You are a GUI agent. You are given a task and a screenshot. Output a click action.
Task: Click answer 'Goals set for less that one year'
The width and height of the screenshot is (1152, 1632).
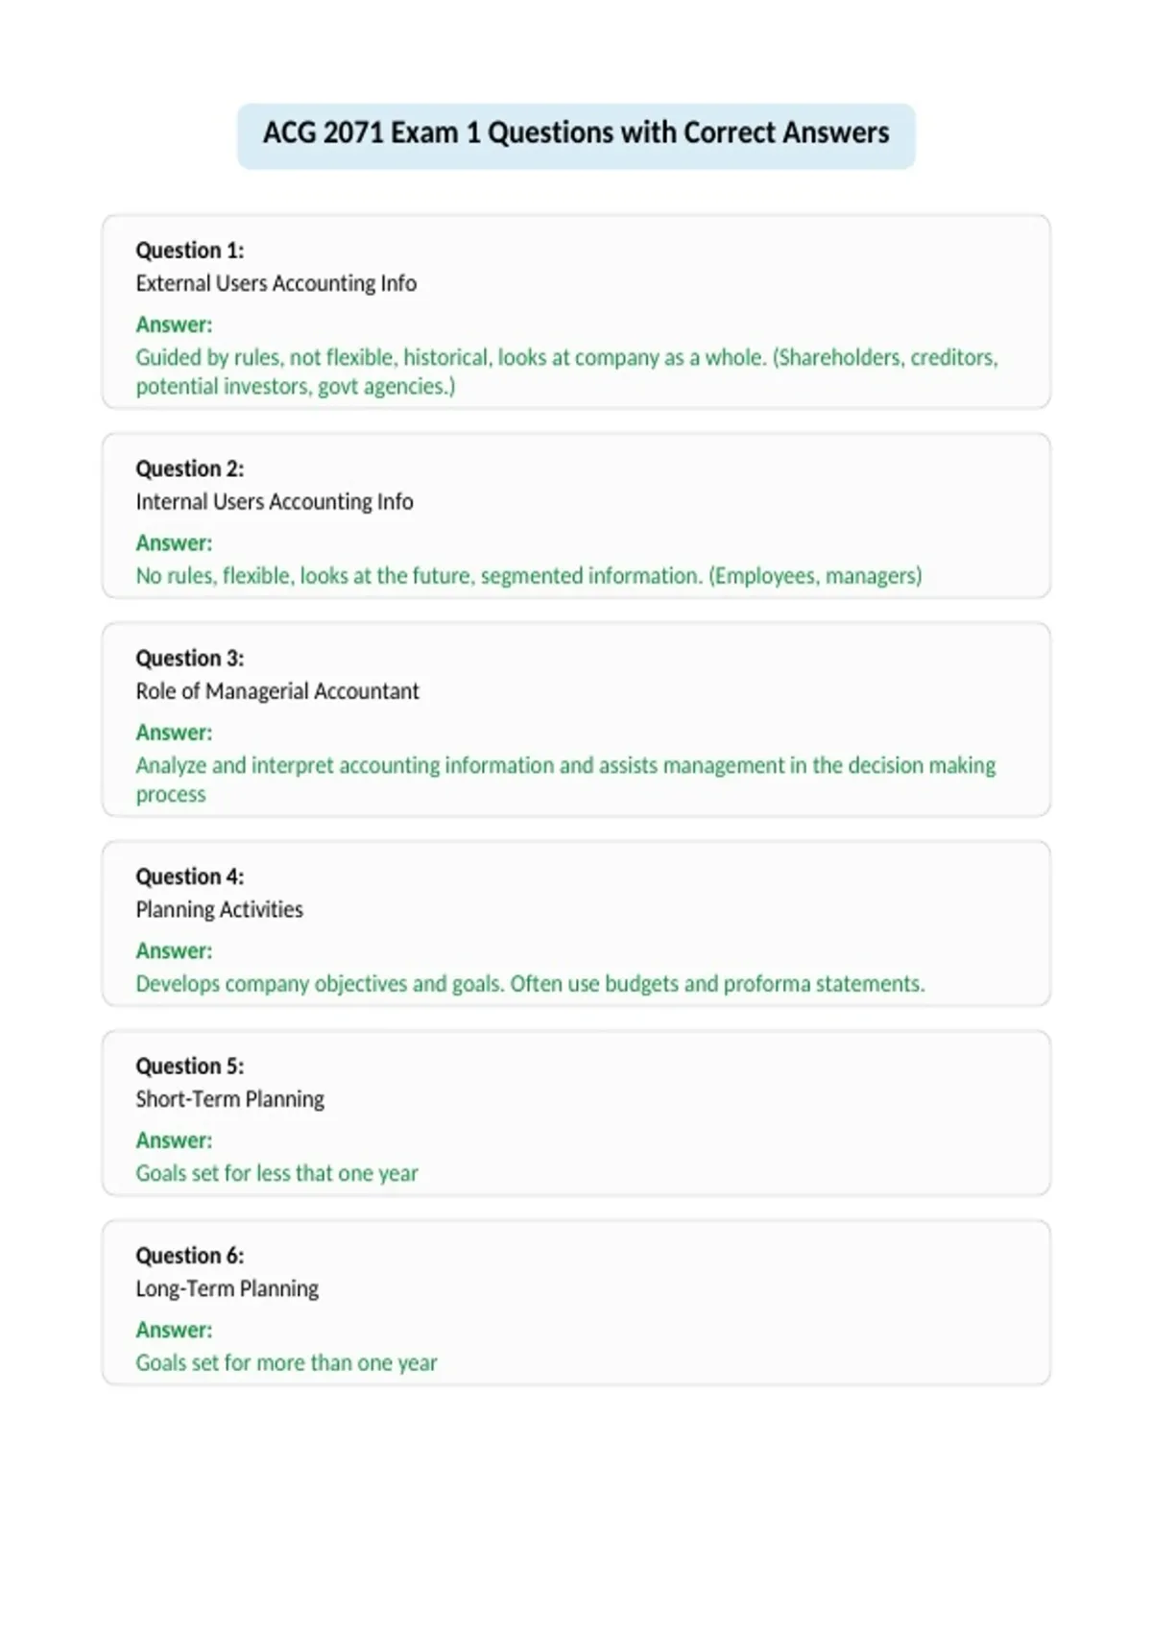(x=277, y=1173)
